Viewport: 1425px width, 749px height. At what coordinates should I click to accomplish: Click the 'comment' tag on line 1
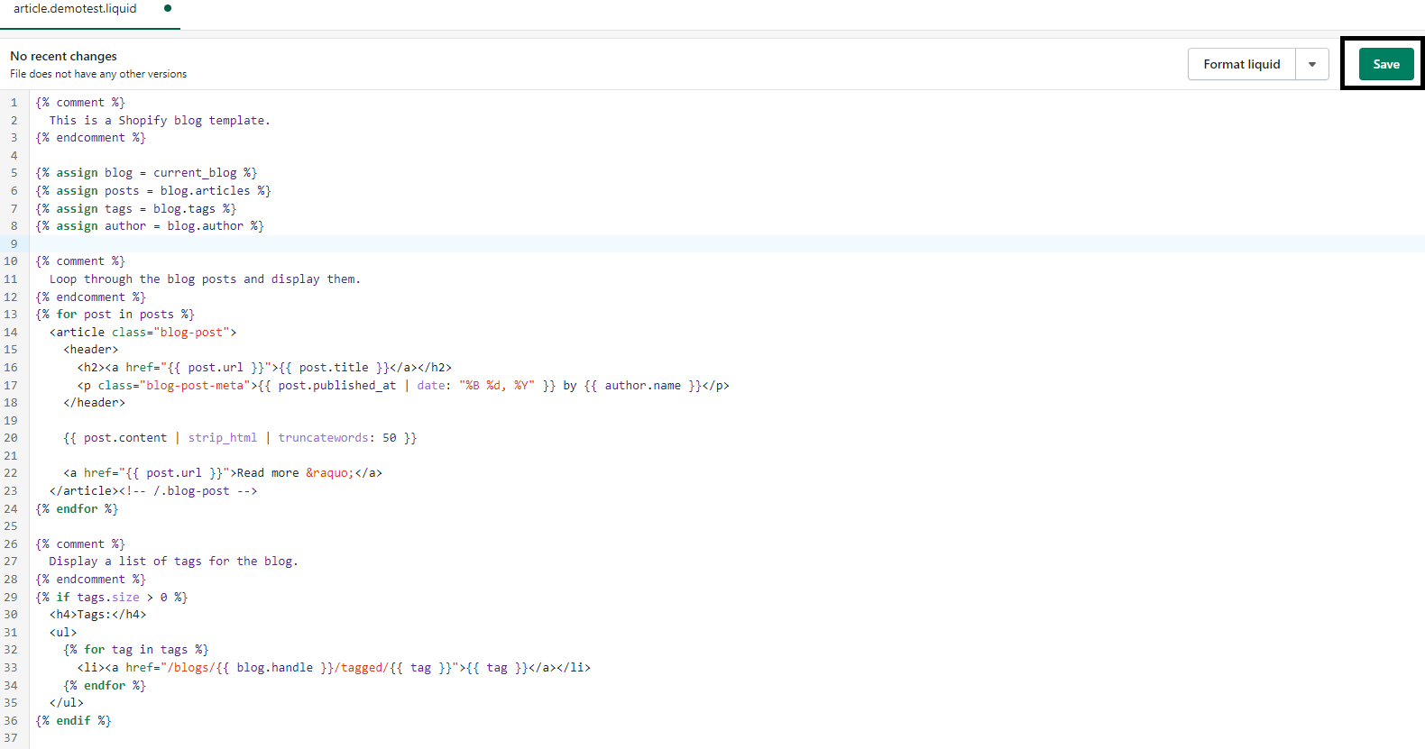[x=80, y=103]
